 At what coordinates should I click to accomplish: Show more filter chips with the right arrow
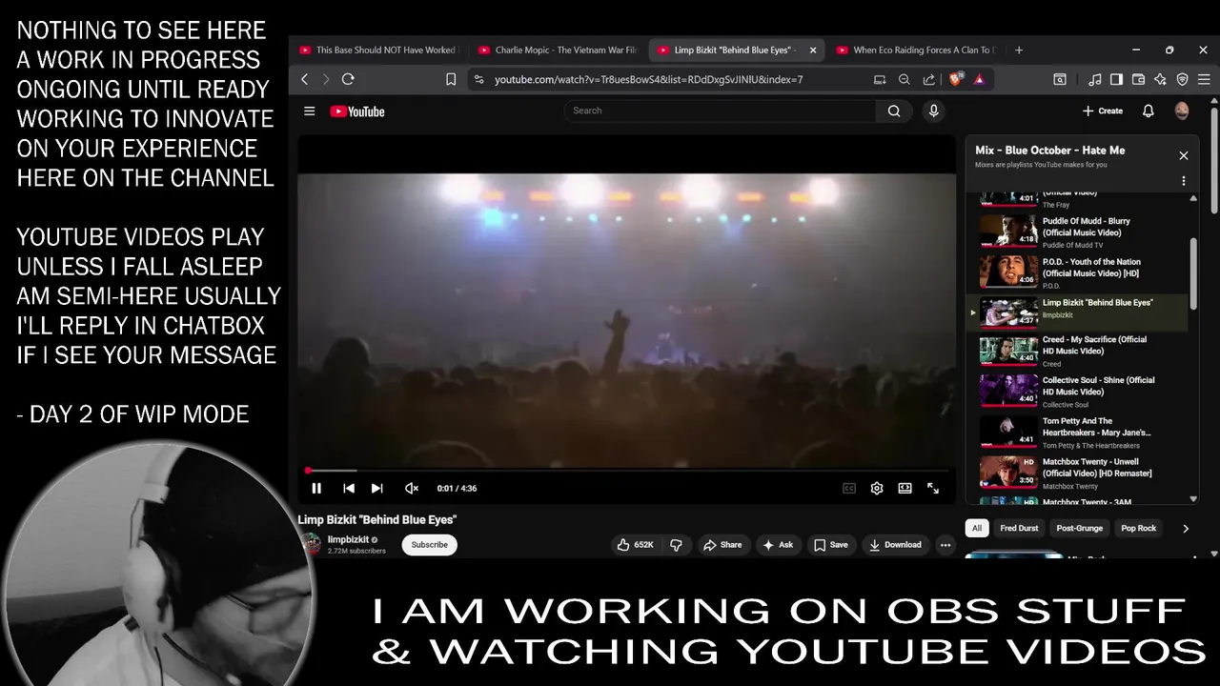[x=1186, y=528]
